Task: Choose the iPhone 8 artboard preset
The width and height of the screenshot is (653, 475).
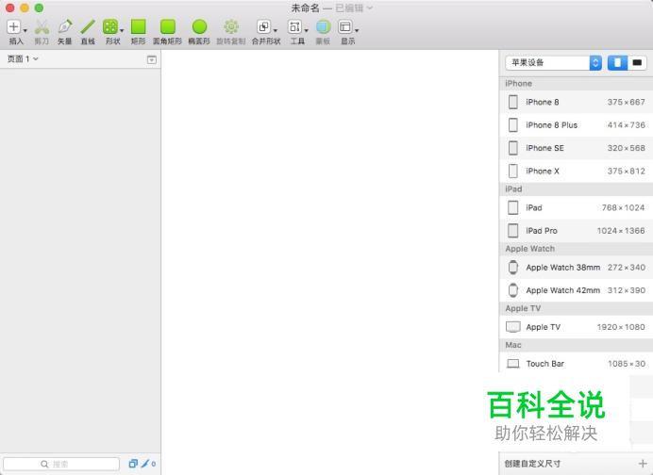Action: [576, 102]
